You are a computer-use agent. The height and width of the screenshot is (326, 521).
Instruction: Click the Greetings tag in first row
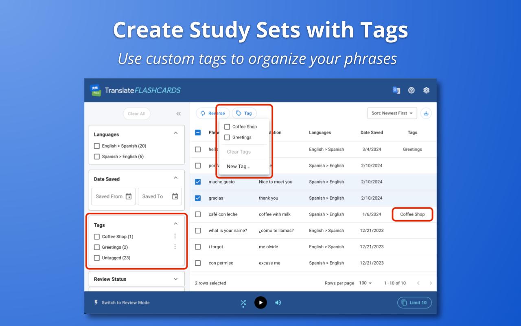click(x=412, y=150)
